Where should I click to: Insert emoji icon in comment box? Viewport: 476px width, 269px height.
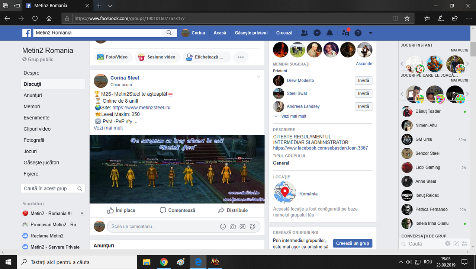[223, 227]
